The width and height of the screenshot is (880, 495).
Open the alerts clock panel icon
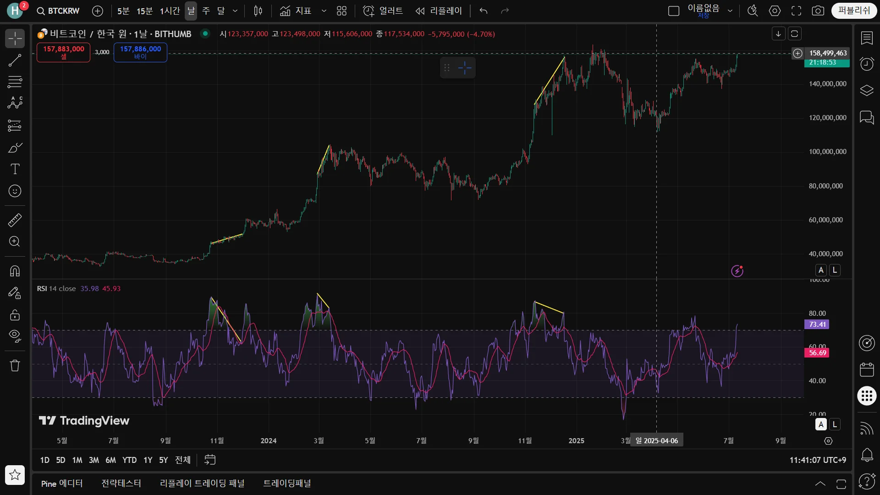coord(867,64)
